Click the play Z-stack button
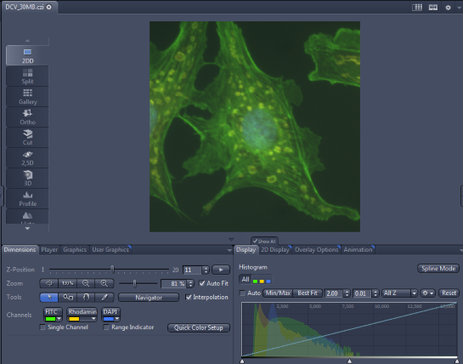The width and height of the screenshot is (463, 364). tap(221, 270)
